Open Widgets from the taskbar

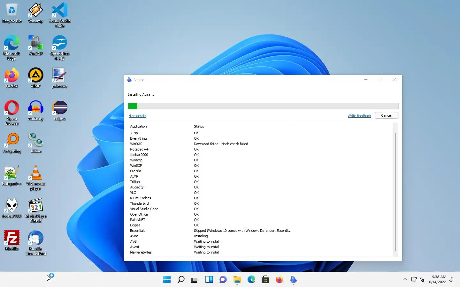click(x=209, y=280)
